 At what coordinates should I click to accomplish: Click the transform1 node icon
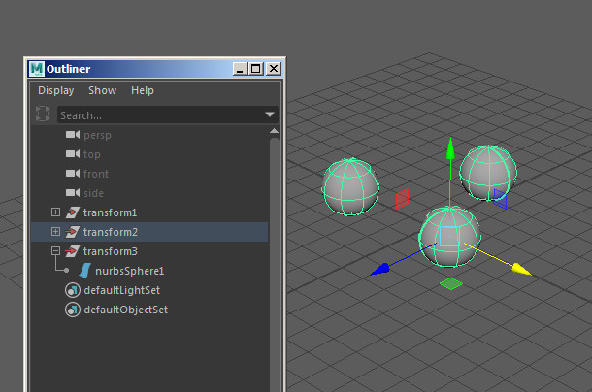click(72, 212)
